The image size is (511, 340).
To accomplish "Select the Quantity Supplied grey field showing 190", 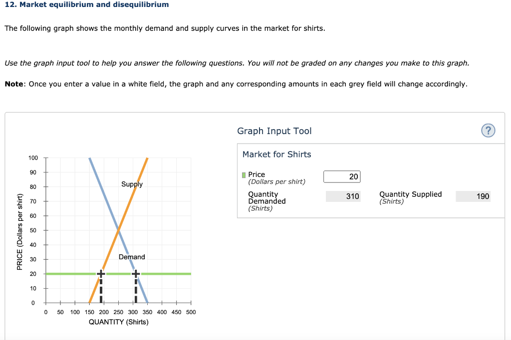I will (473, 196).
